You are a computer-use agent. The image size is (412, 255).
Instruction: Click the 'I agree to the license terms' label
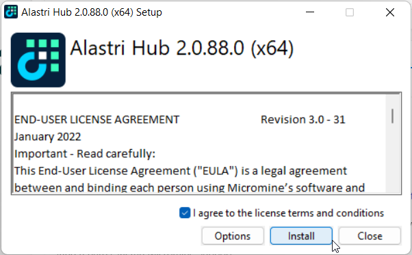[x=289, y=213]
